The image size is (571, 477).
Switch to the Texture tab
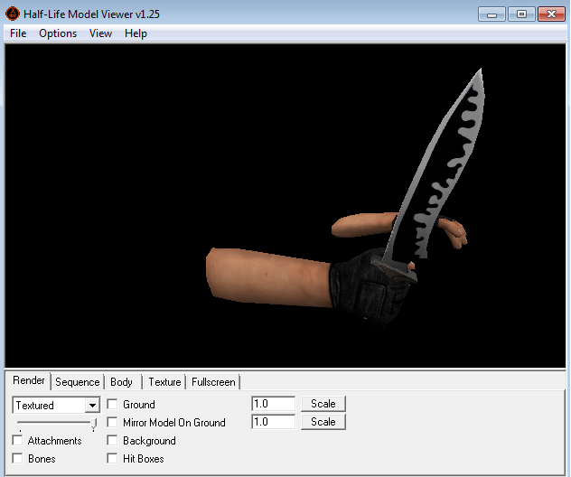(164, 382)
